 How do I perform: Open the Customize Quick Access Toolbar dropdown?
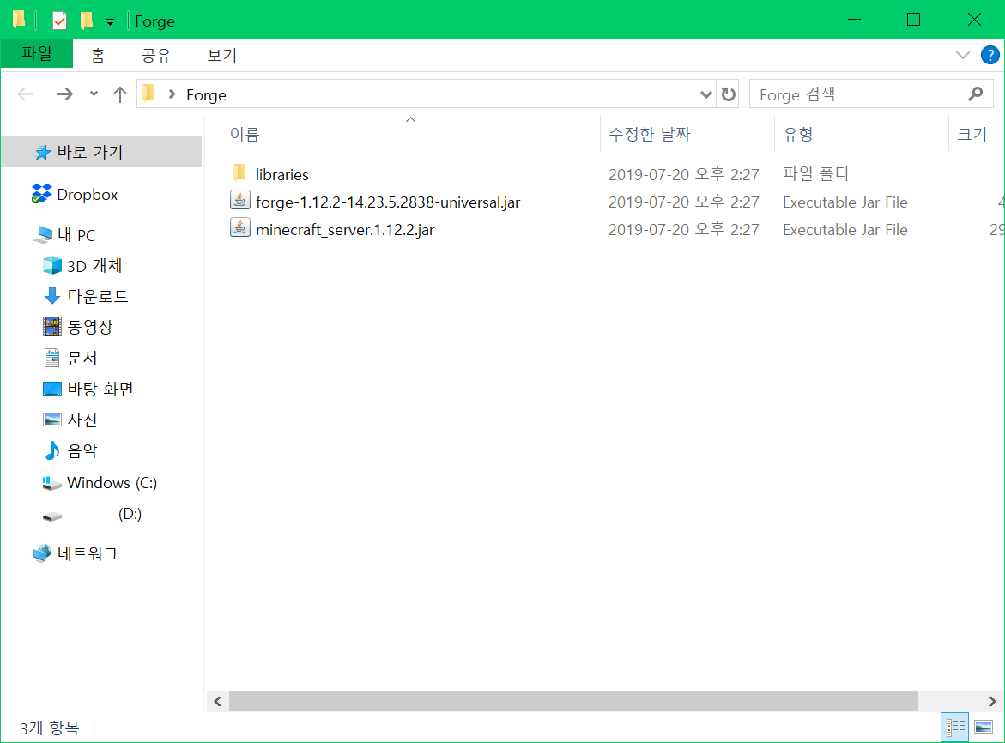tap(110, 22)
